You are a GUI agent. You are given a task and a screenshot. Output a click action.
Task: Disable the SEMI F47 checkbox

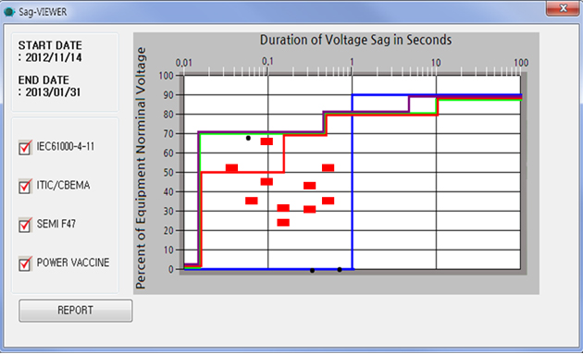click(25, 226)
